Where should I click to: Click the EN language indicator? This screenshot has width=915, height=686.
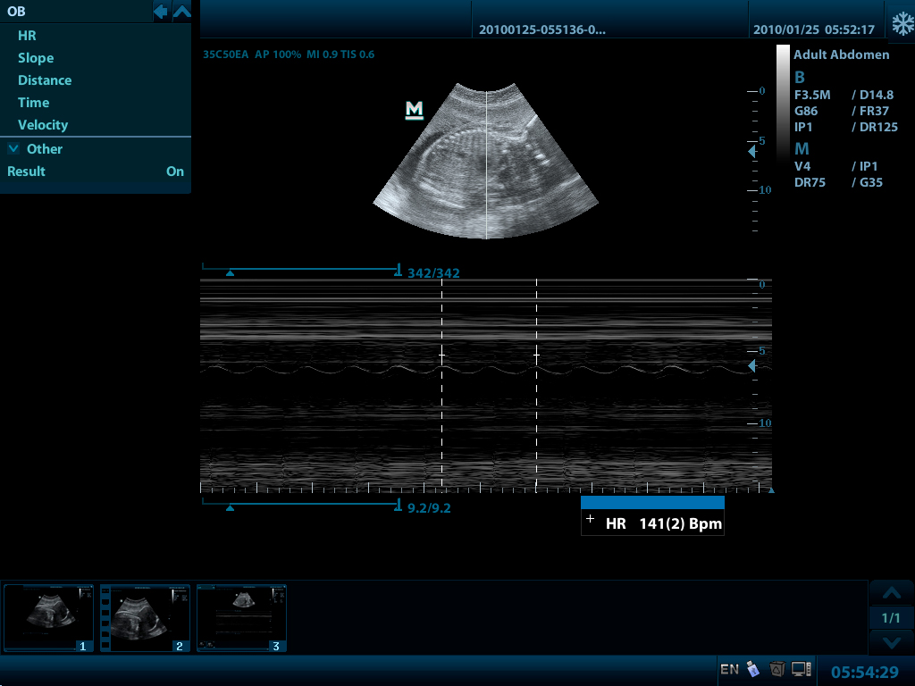coord(729,669)
